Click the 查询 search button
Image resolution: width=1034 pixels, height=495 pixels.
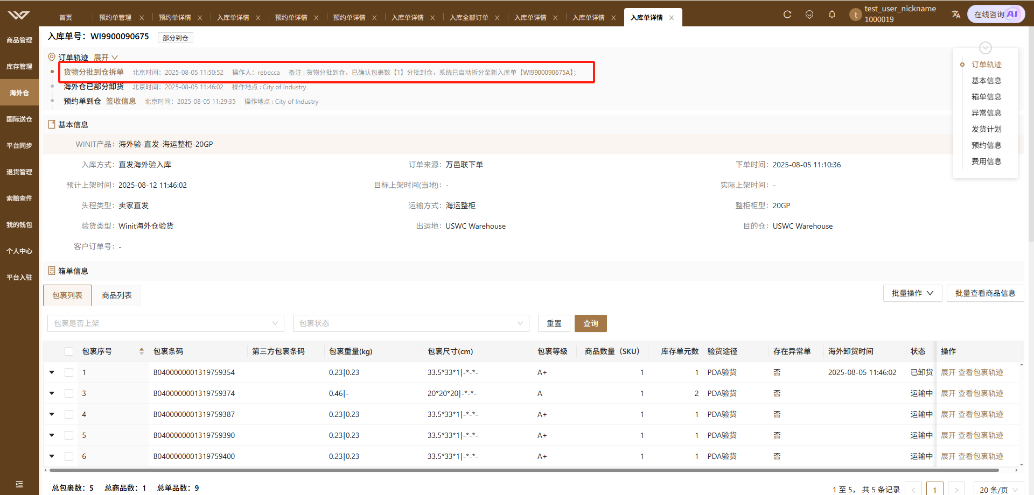tap(591, 323)
